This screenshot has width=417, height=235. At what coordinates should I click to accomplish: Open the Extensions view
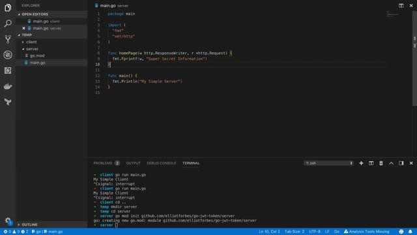coord(8,70)
